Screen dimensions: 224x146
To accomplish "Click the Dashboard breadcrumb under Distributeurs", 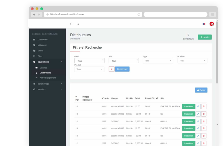I will [x=75, y=39].
